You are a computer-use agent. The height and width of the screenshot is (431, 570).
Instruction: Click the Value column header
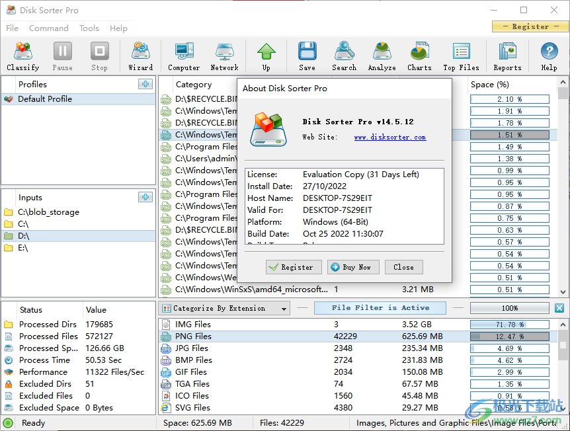(x=96, y=310)
